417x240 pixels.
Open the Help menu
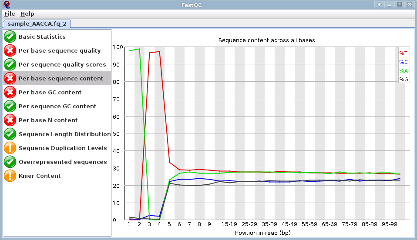pos(27,14)
